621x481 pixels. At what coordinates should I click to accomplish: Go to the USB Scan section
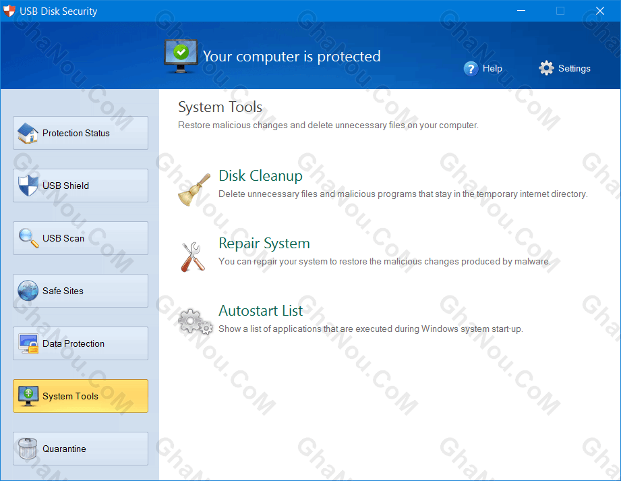pyautogui.click(x=80, y=238)
